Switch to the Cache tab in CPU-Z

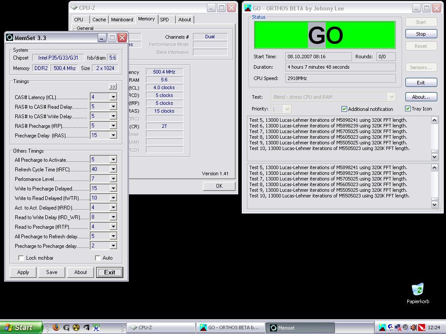[x=99, y=20]
